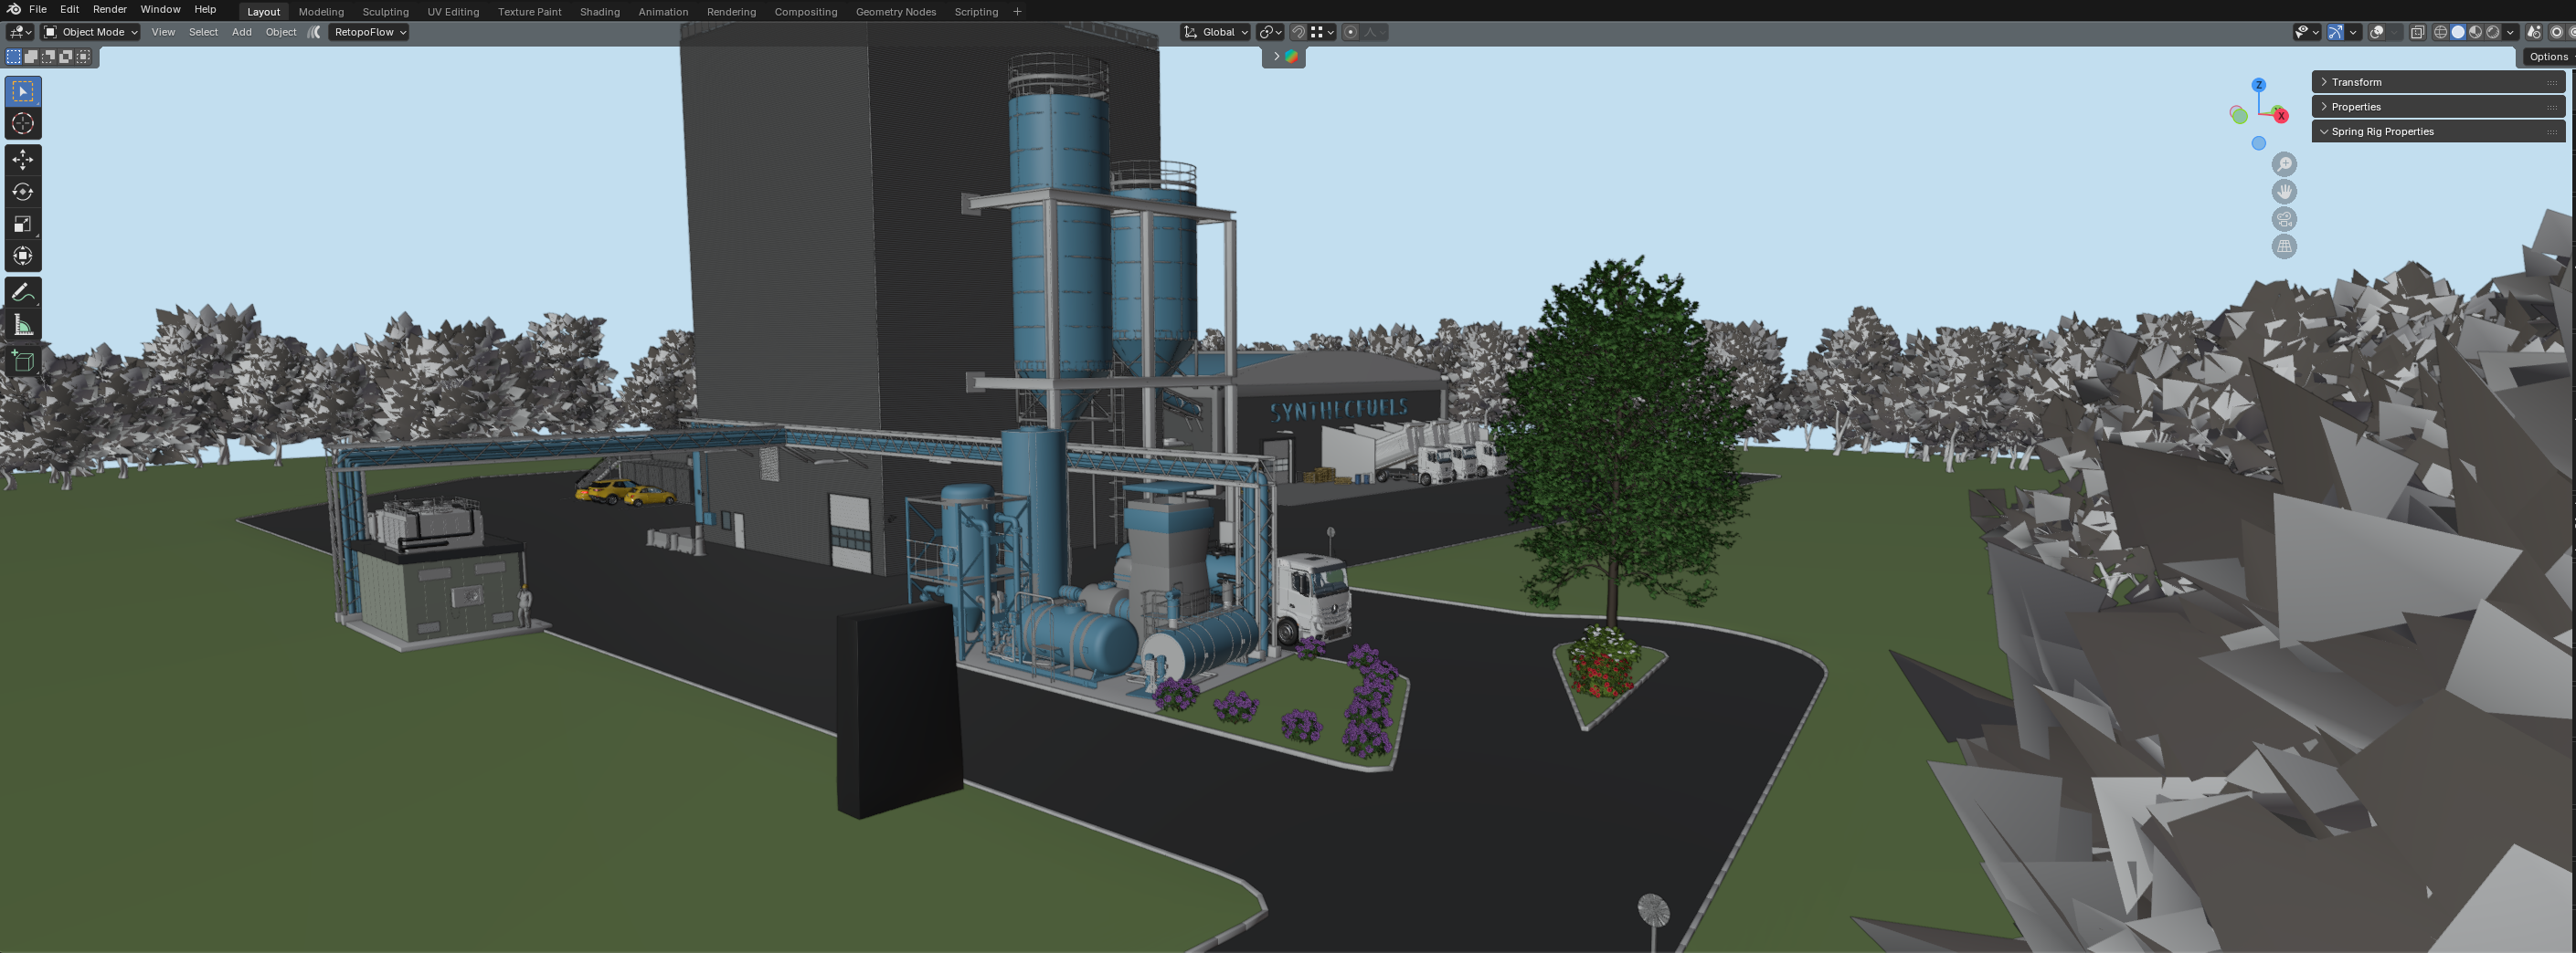Click the Options button
Screen dimensions: 2576x953
2548,57
